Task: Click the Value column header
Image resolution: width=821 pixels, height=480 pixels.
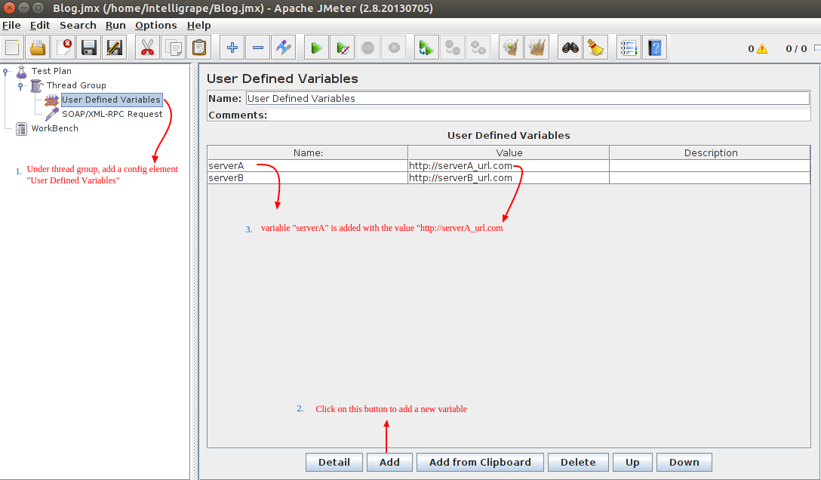Action: click(x=509, y=153)
